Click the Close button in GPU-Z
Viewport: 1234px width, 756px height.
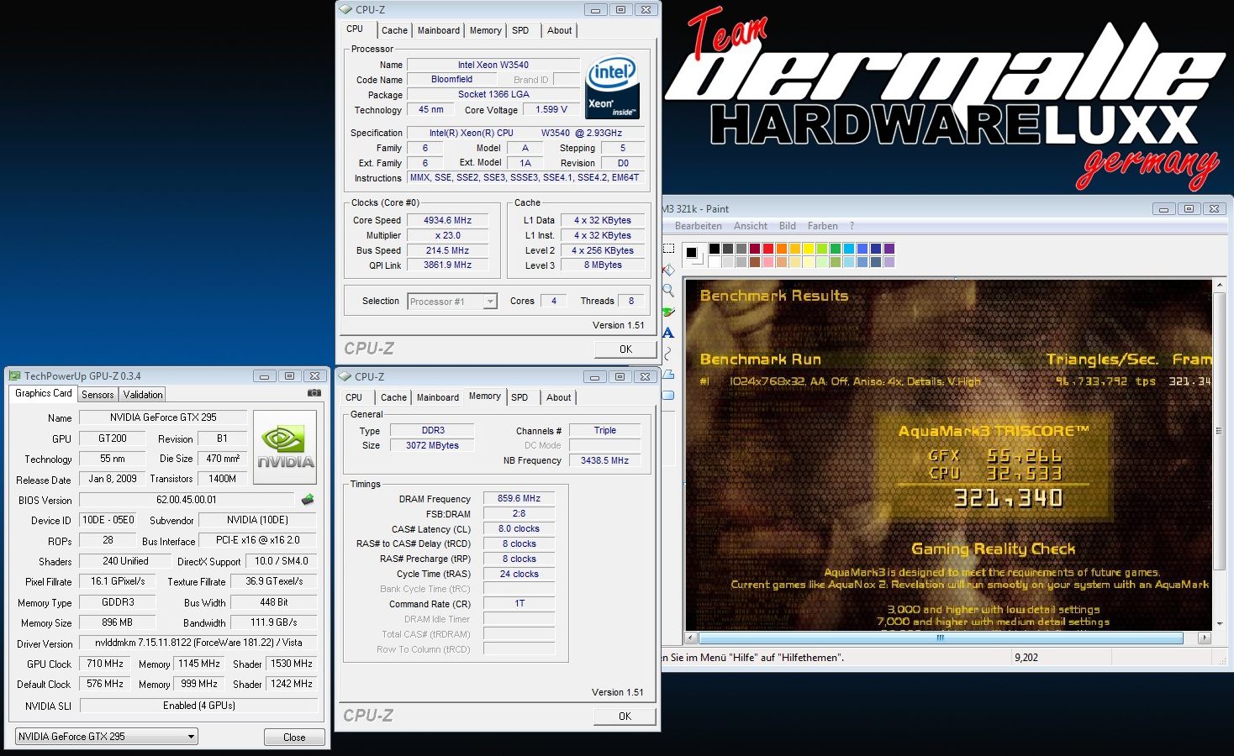[294, 737]
